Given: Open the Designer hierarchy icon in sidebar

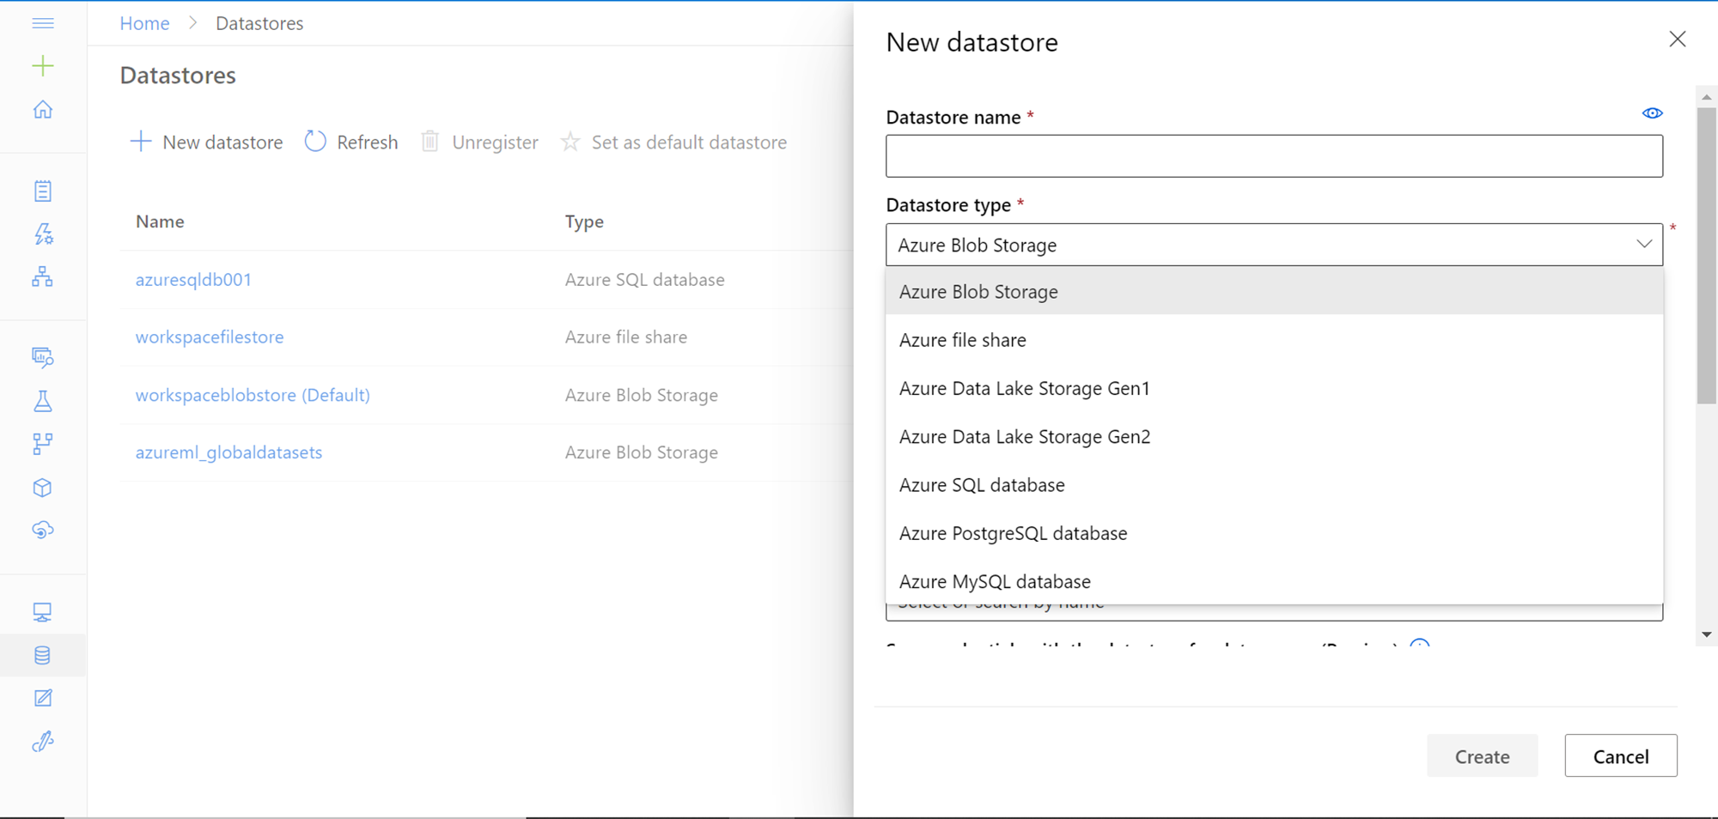Looking at the screenshot, I should point(43,276).
